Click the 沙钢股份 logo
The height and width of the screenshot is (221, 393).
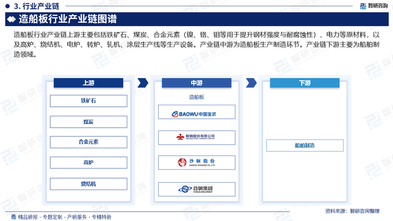196,162
